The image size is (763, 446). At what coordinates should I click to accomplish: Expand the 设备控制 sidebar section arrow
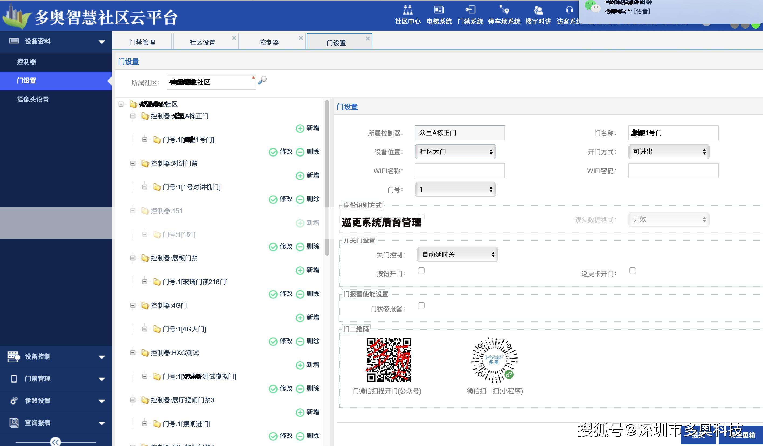102,357
